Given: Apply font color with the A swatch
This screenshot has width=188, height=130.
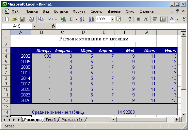Looking at the screenshot, I should pyautogui.click(x=172, y=19).
